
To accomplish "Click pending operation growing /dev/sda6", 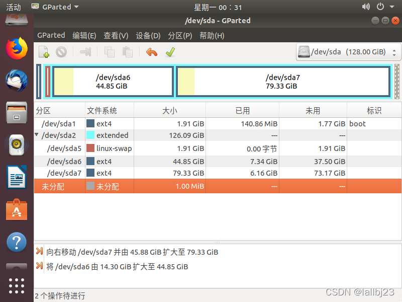I will coord(117,267).
